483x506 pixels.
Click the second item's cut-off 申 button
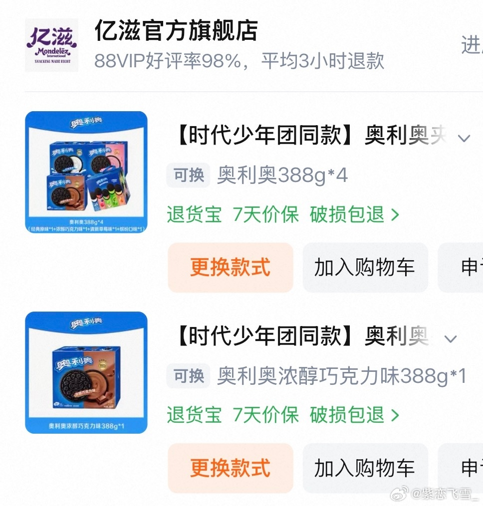tap(461, 468)
